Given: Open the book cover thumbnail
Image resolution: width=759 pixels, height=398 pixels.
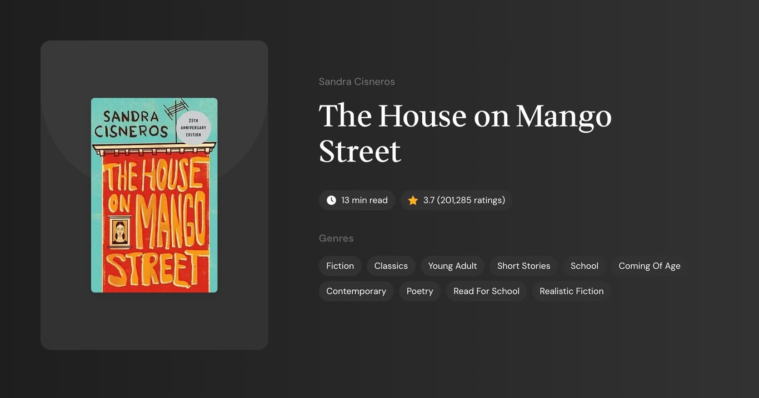Looking at the screenshot, I should point(154,195).
